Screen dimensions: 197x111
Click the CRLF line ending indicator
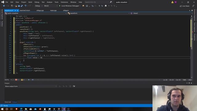click(190, 80)
